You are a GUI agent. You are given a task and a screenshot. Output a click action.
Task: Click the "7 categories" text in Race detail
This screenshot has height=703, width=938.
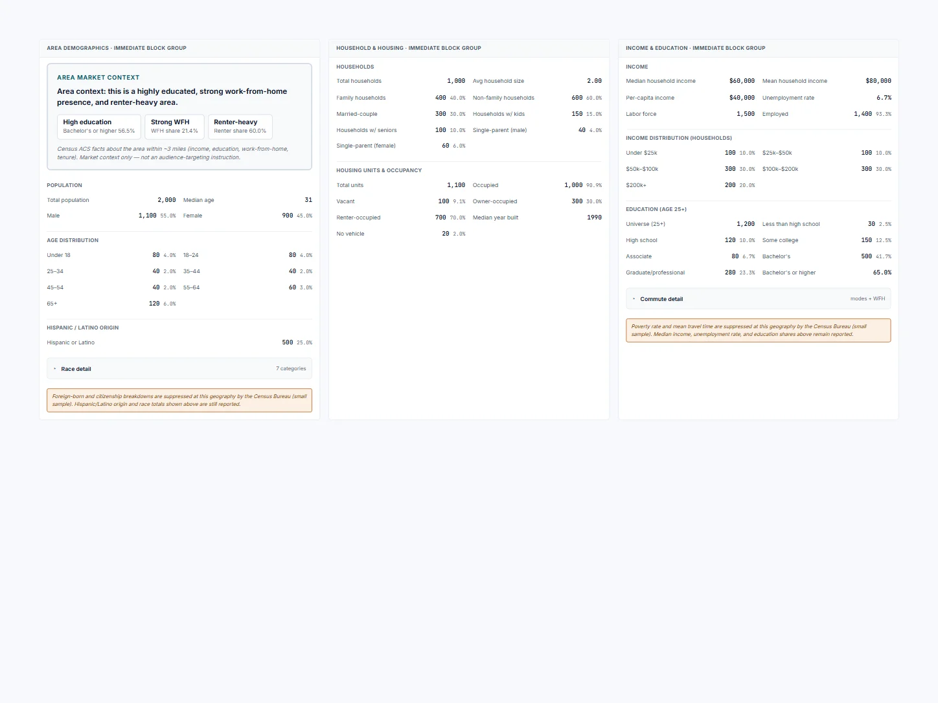[291, 369]
